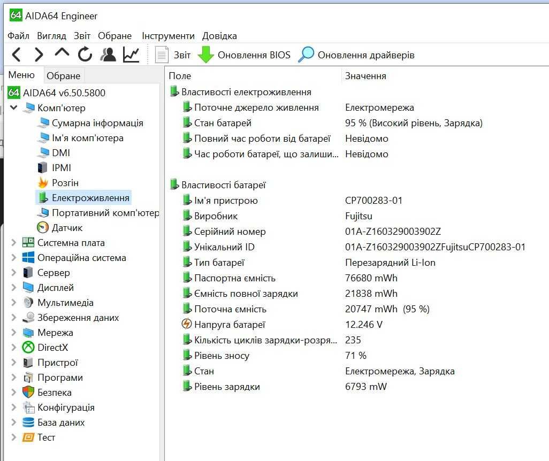The height and width of the screenshot is (461, 549).
Task: Expand the Дисплей tree node
Action: point(14,287)
